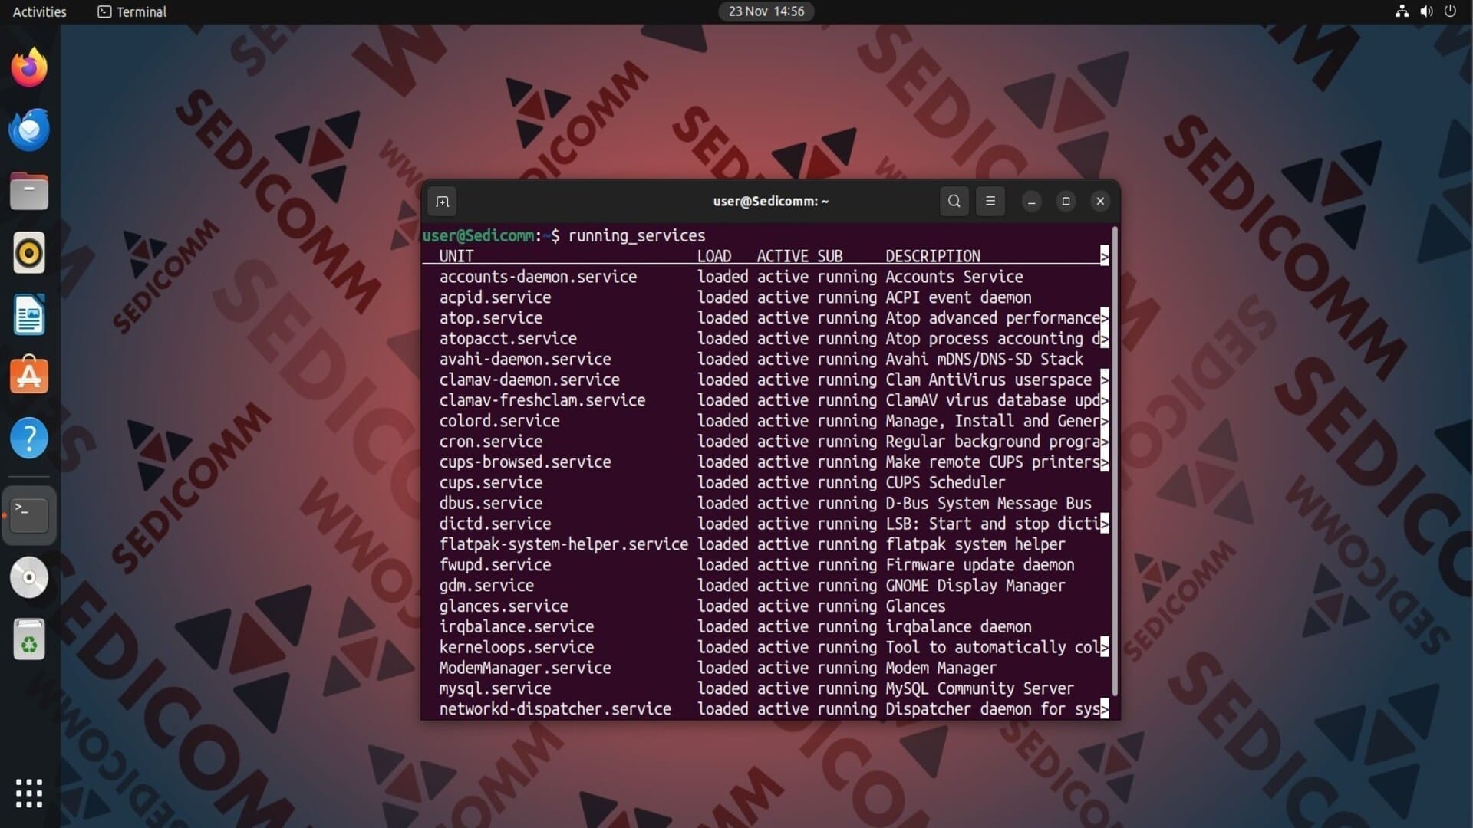The width and height of the screenshot is (1473, 828).
Task: Open the Activities overview
Action: click(x=39, y=11)
